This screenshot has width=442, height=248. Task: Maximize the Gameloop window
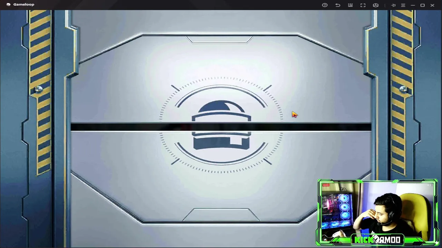(422, 5)
